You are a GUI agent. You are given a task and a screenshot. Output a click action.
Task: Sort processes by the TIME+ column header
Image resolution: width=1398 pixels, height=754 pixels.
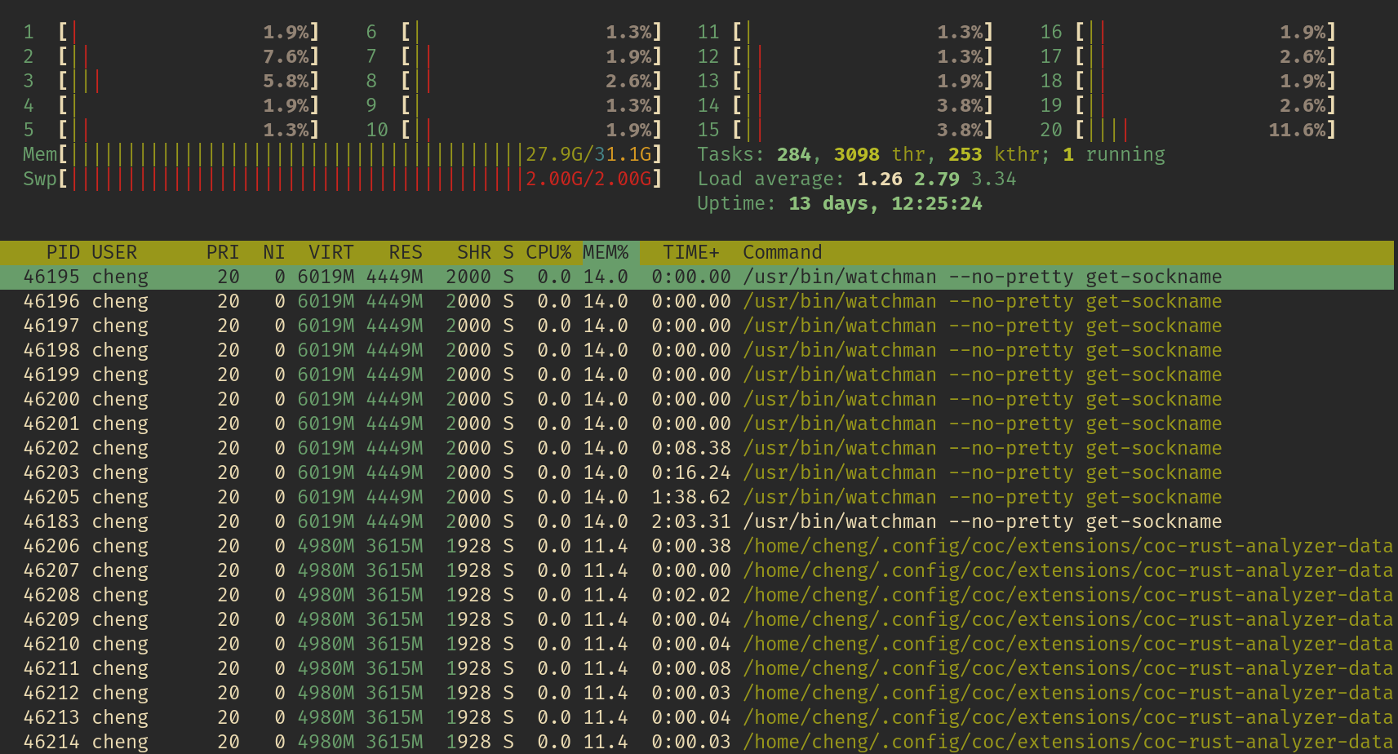click(690, 252)
